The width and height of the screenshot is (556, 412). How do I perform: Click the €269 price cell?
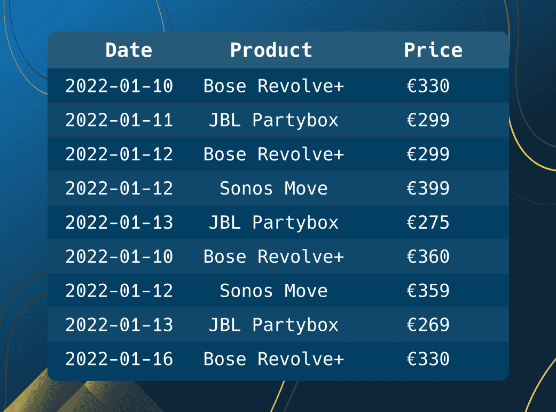[x=428, y=325]
